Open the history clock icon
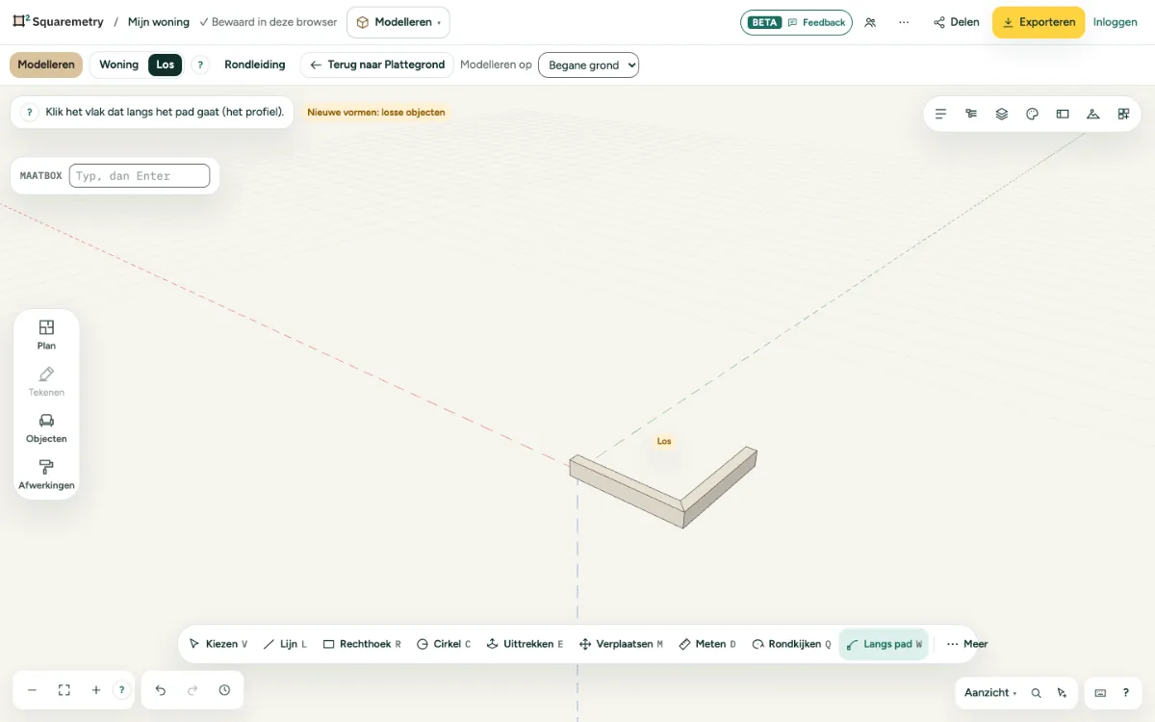 [224, 690]
